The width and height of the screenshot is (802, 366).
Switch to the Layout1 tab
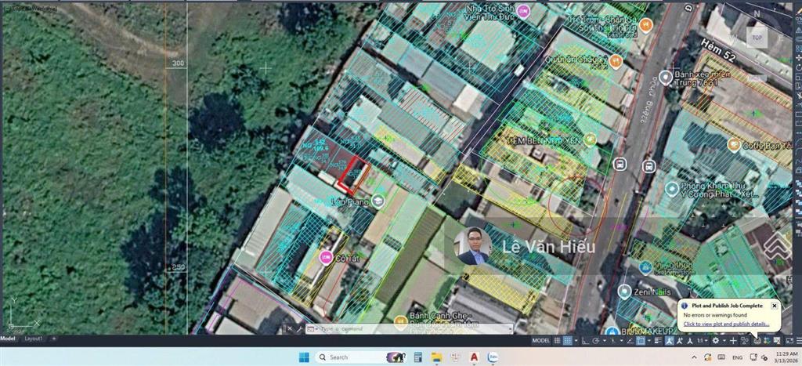coord(34,339)
